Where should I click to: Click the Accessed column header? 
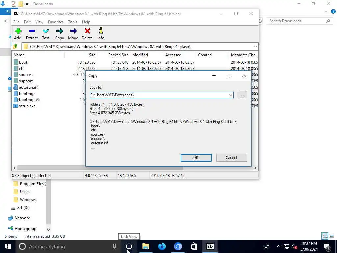click(179, 55)
